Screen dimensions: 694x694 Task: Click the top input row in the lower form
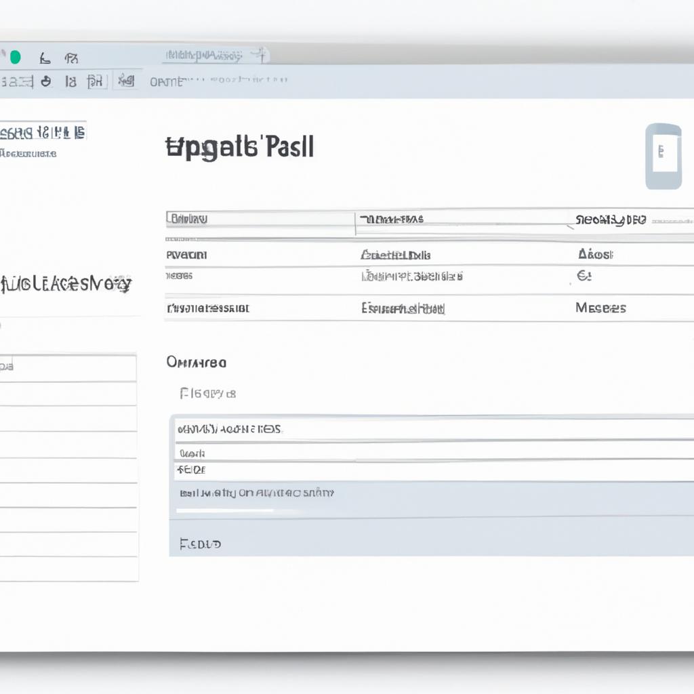pyautogui.click(x=434, y=429)
